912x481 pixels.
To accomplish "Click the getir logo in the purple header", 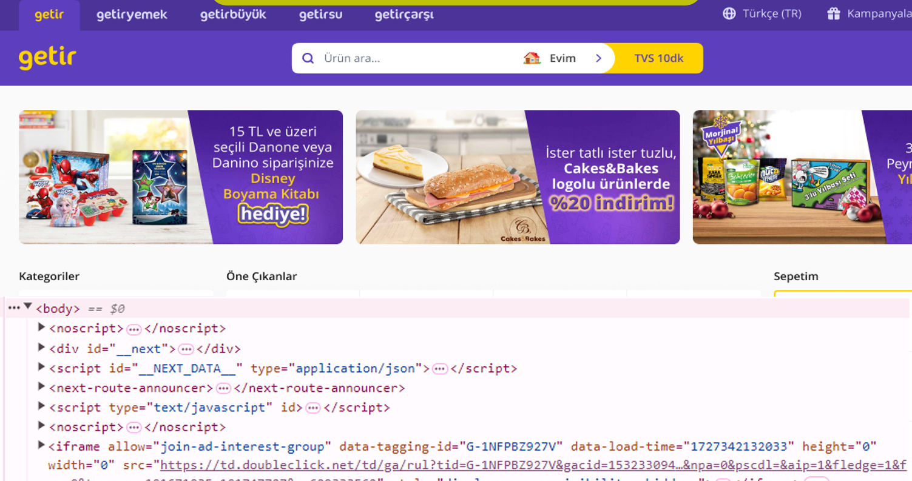I will (47, 58).
